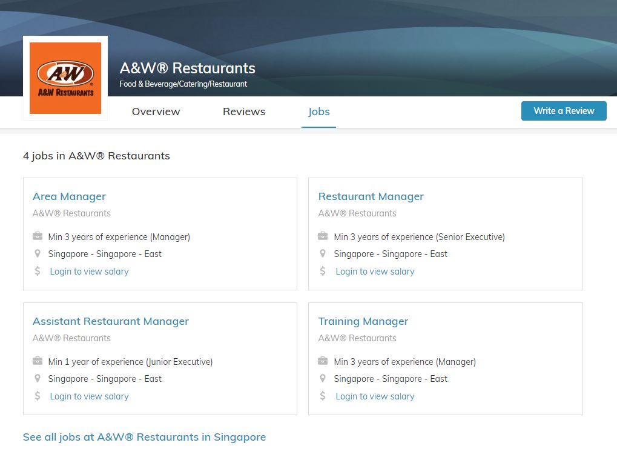Click the briefcase icon in Restaurant Manager card
The width and height of the screenshot is (617, 457).
pyautogui.click(x=323, y=236)
